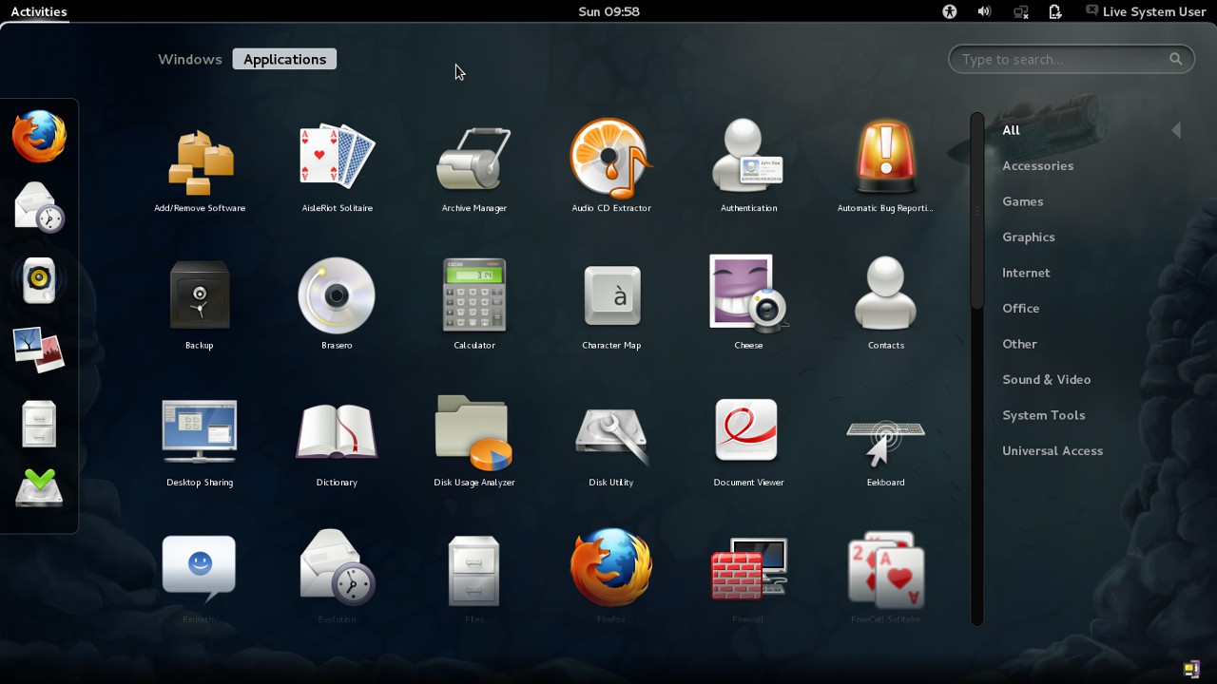The image size is (1217, 684).
Task: Open Disk Usage Analyzer
Action: (x=473, y=432)
